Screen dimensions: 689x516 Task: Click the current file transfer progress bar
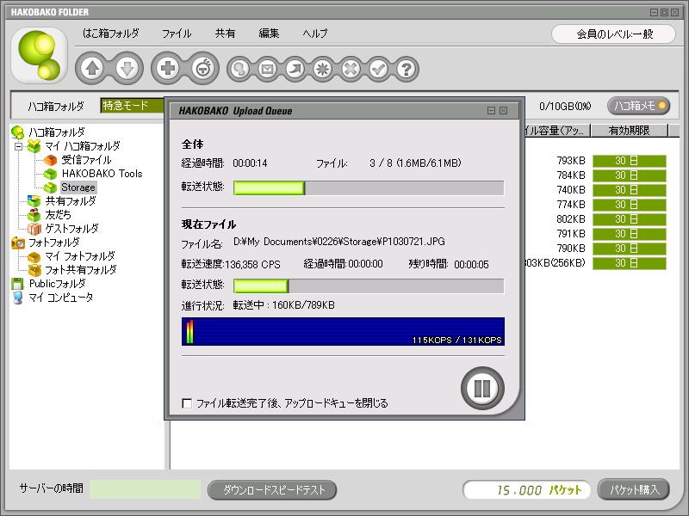click(369, 286)
